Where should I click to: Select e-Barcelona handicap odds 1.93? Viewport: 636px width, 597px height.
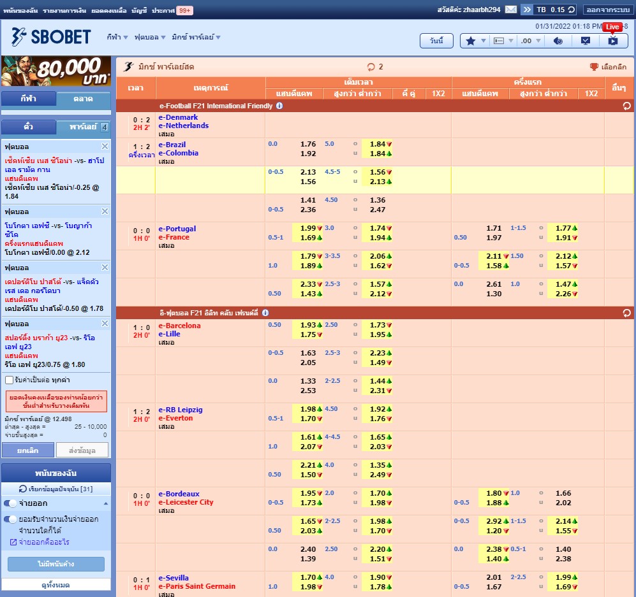(x=308, y=325)
